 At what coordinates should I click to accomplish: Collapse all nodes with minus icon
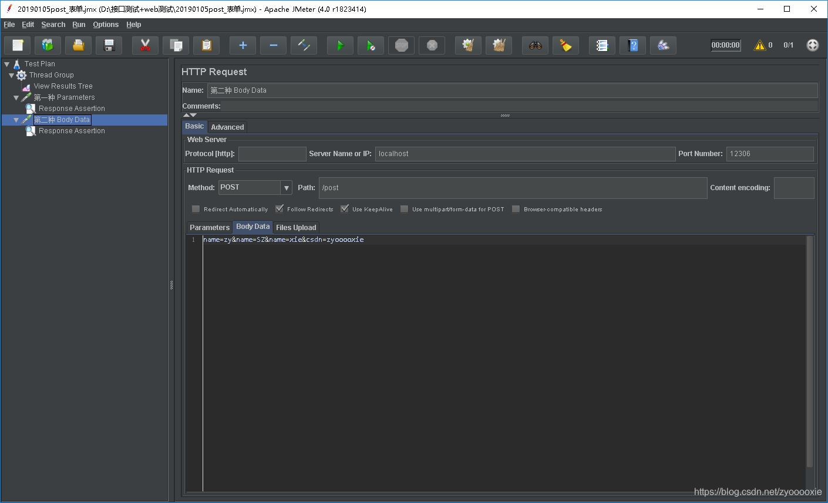point(273,45)
